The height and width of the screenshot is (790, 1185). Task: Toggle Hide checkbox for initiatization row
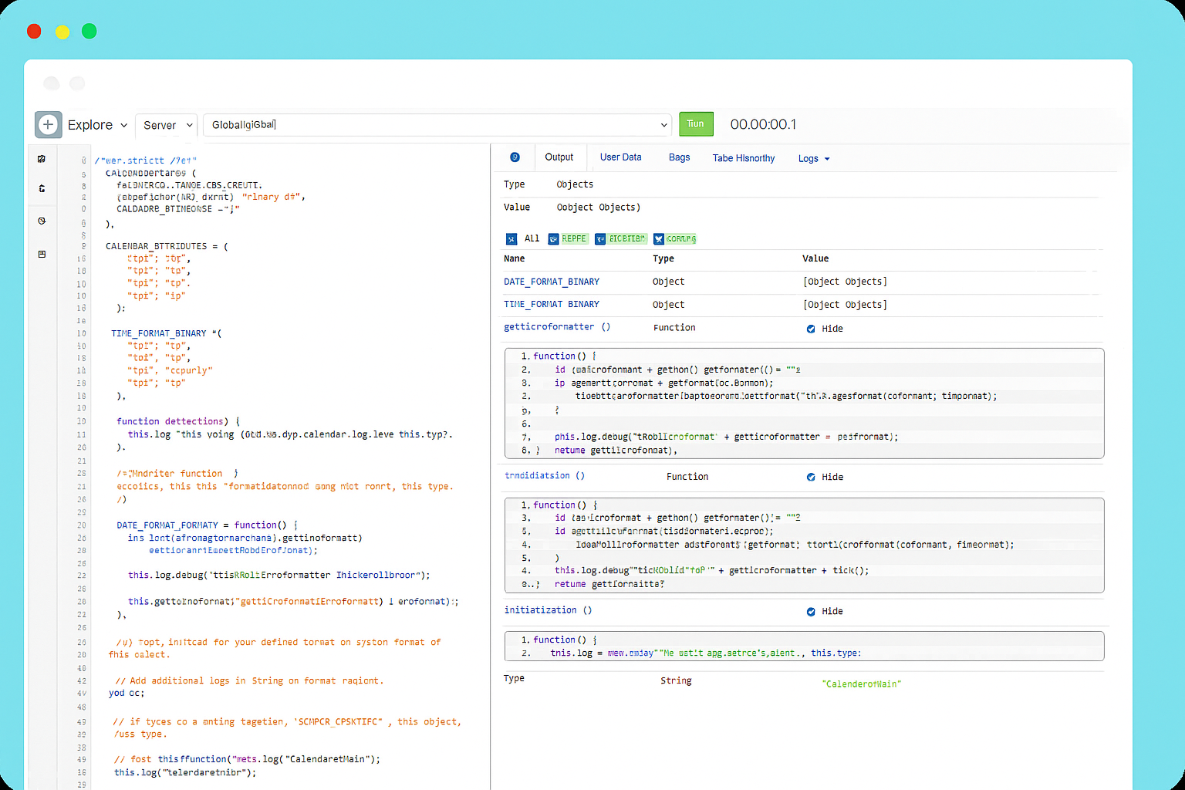(811, 612)
